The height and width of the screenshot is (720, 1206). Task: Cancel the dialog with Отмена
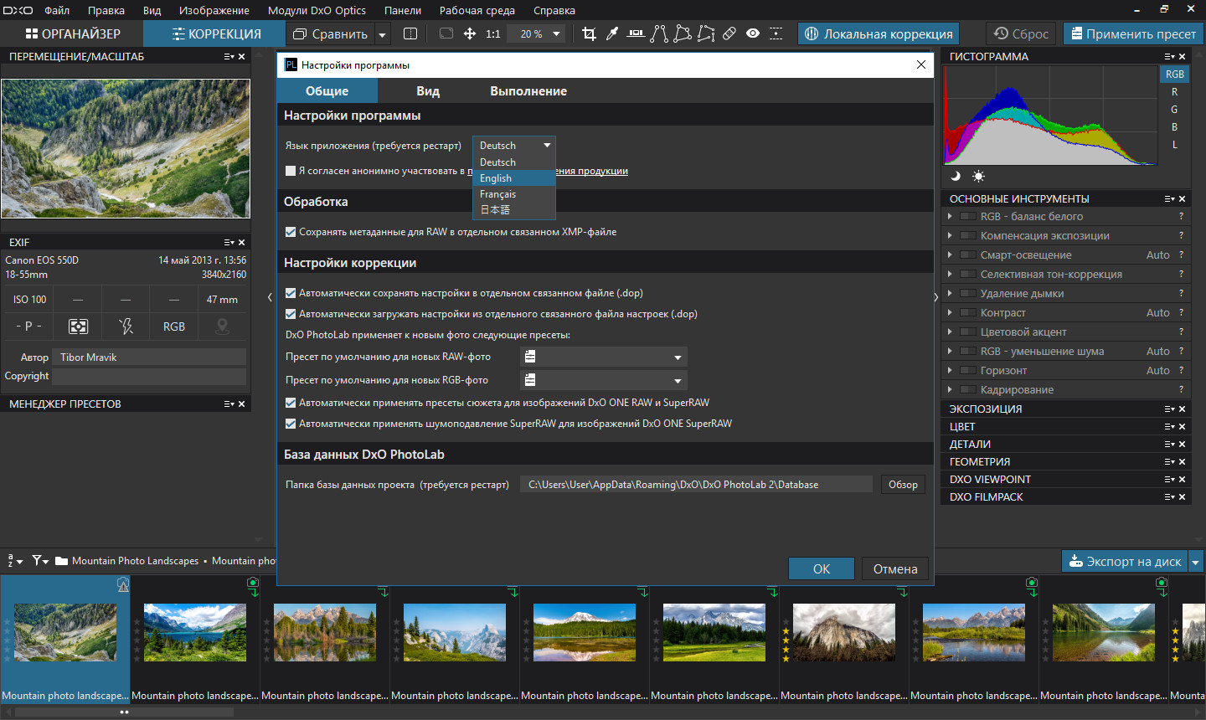(x=895, y=568)
